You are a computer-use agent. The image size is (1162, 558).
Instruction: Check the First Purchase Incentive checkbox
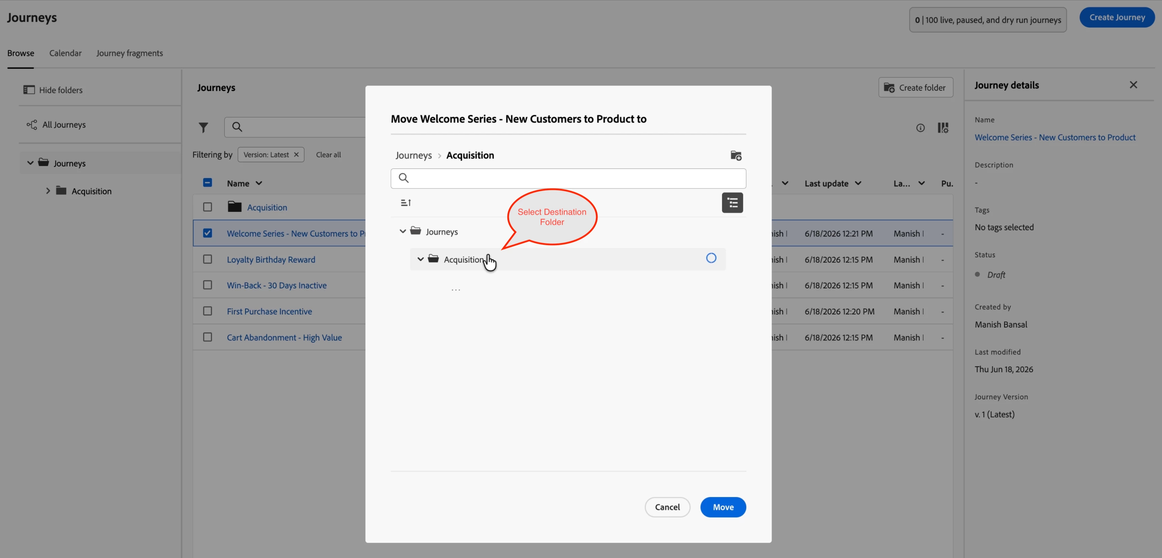point(207,311)
